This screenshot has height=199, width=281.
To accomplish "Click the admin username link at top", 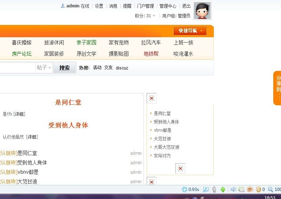I will tap(73, 6).
